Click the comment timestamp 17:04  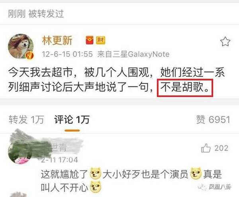click(68, 160)
